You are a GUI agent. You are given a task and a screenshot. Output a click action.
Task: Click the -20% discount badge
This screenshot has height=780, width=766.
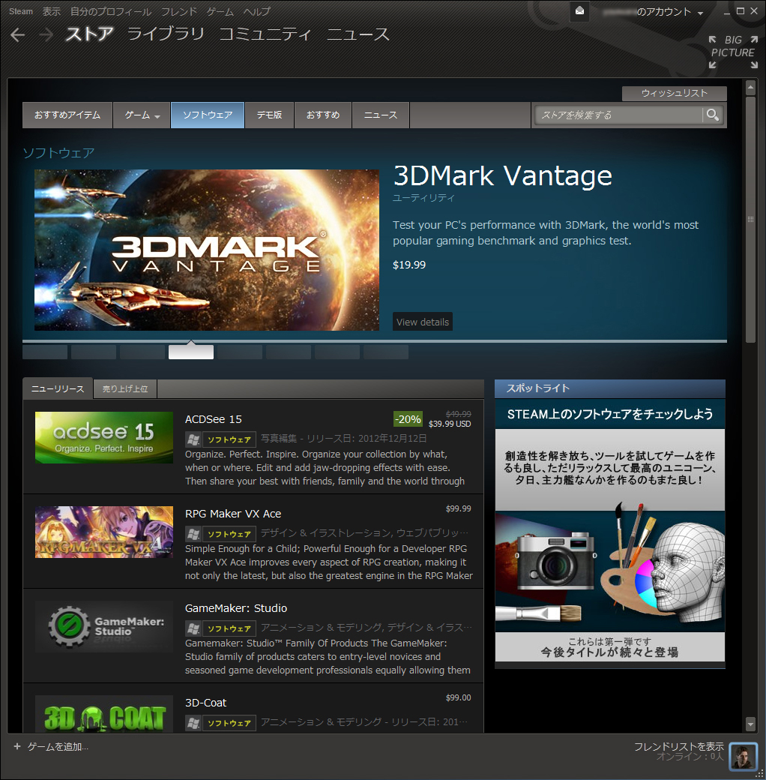point(408,419)
